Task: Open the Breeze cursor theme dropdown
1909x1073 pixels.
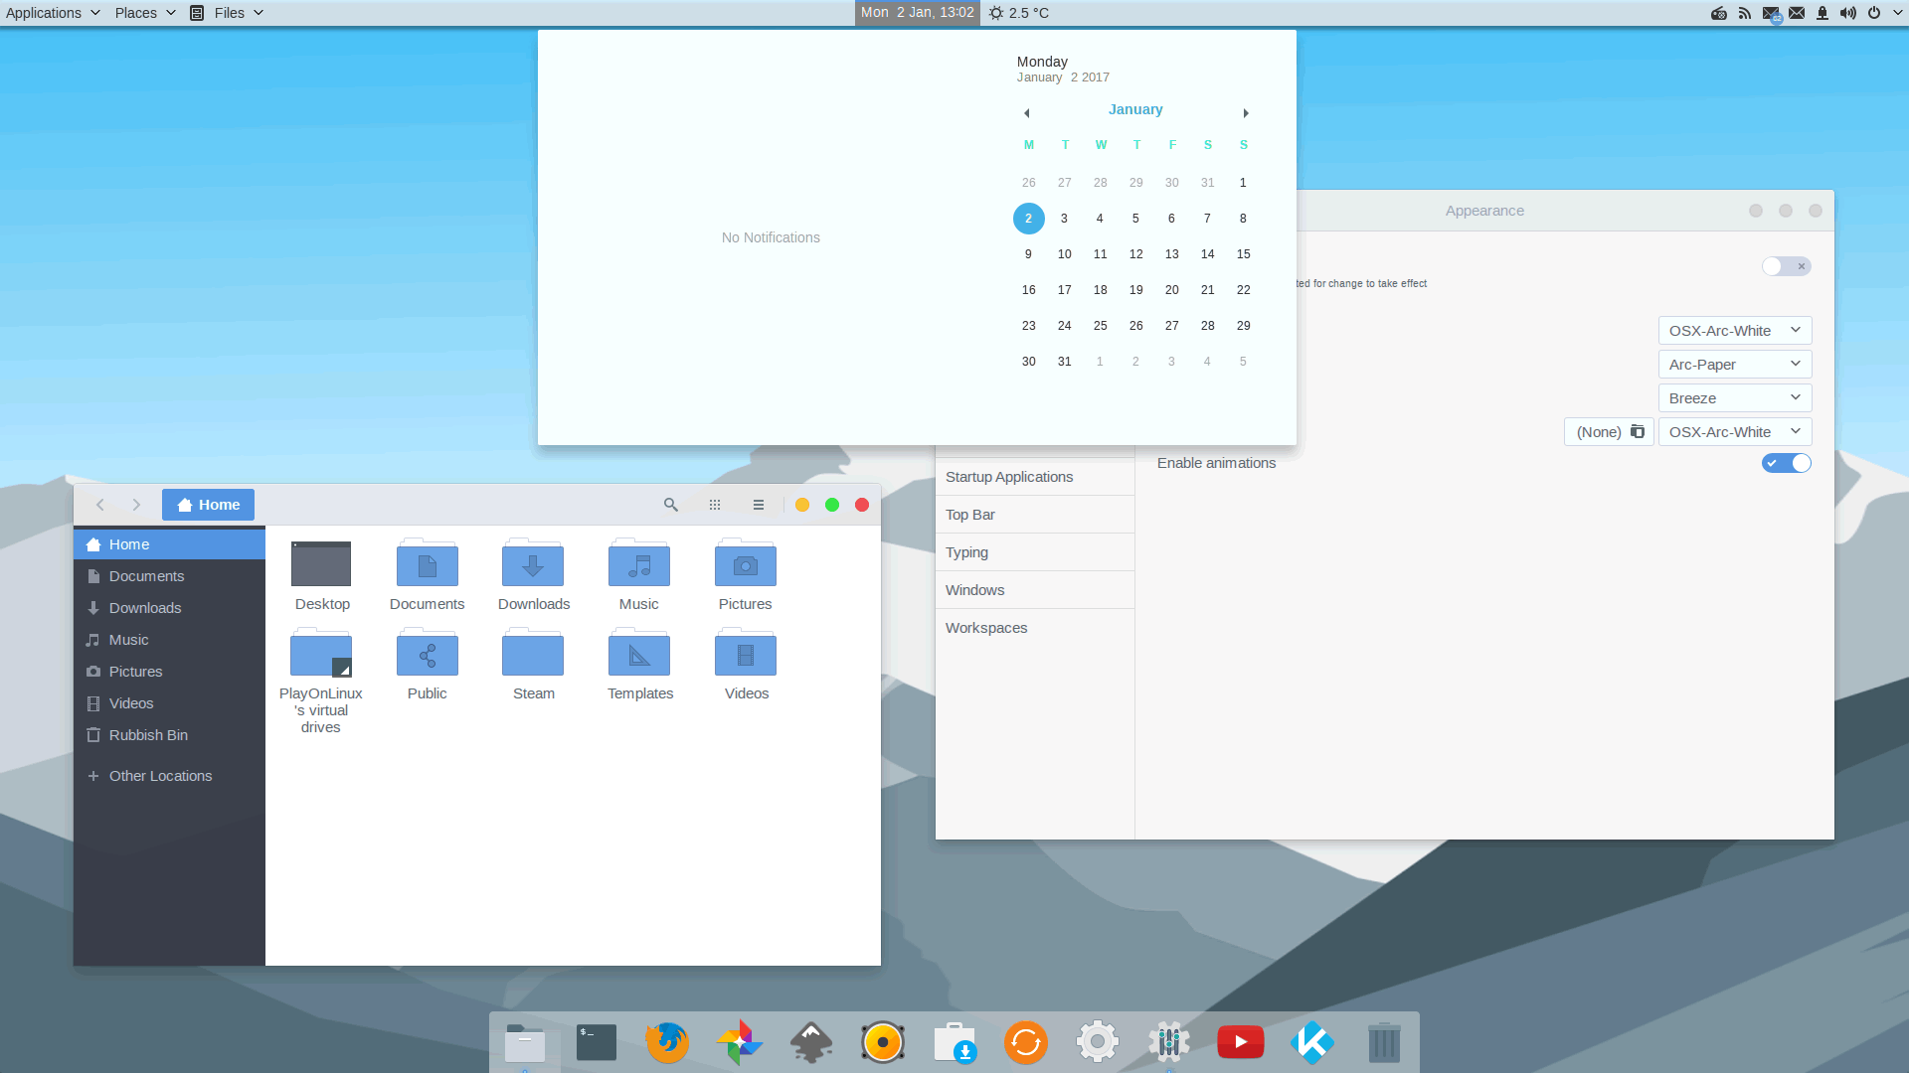Action: point(1733,397)
